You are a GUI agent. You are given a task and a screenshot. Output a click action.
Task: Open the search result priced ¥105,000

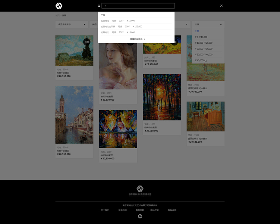tap(136, 27)
